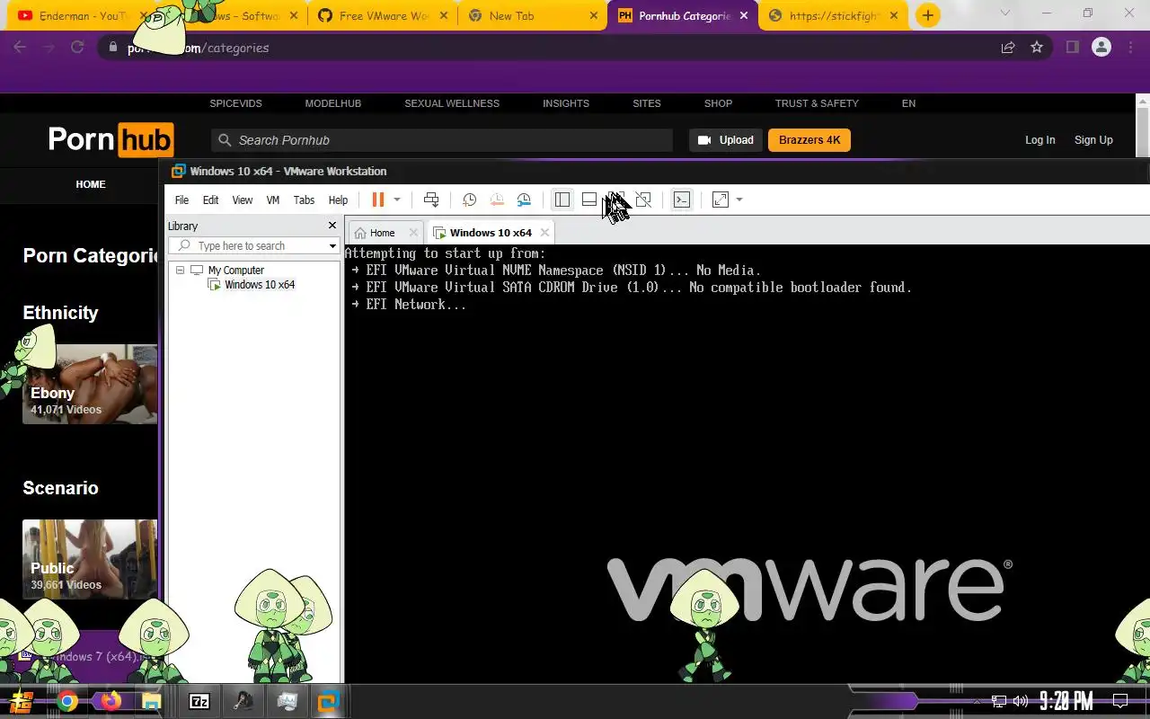This screenshot has width=1150, height=719.
Task: Open the SHOP nav link
Action: click(x=718, y=103)
